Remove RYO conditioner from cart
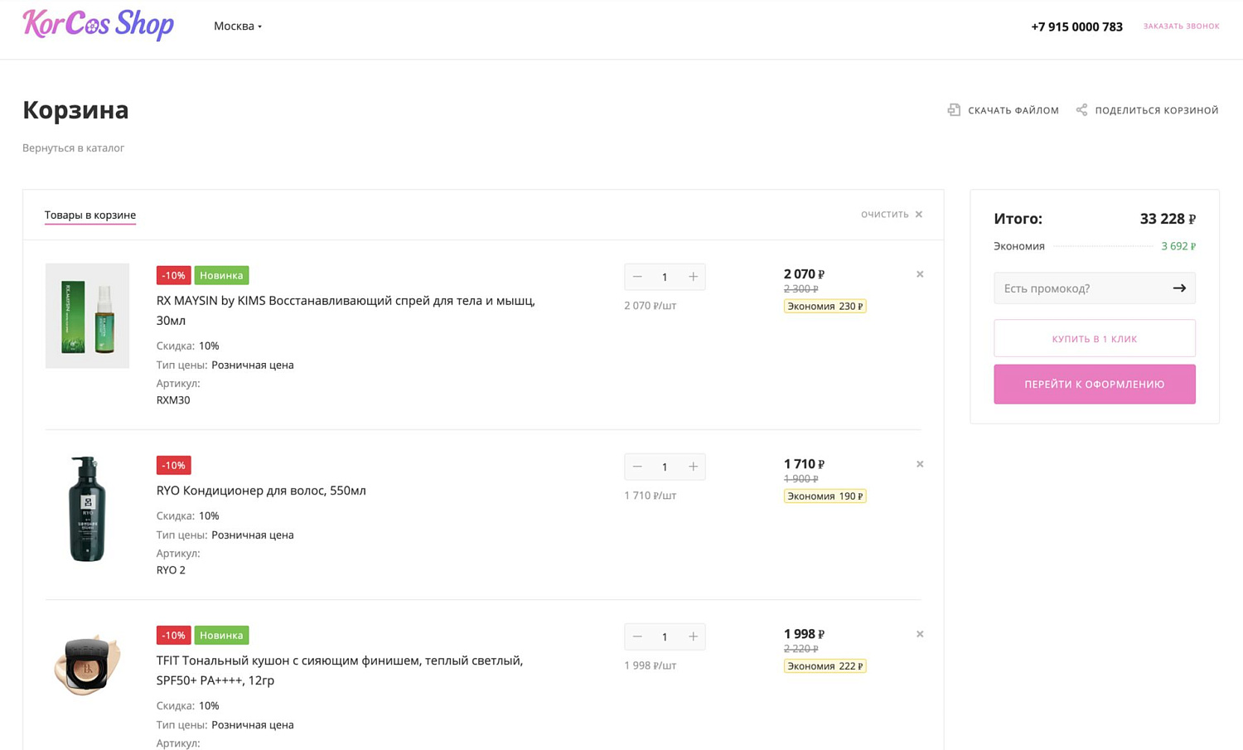 click(x=920, y=464)
